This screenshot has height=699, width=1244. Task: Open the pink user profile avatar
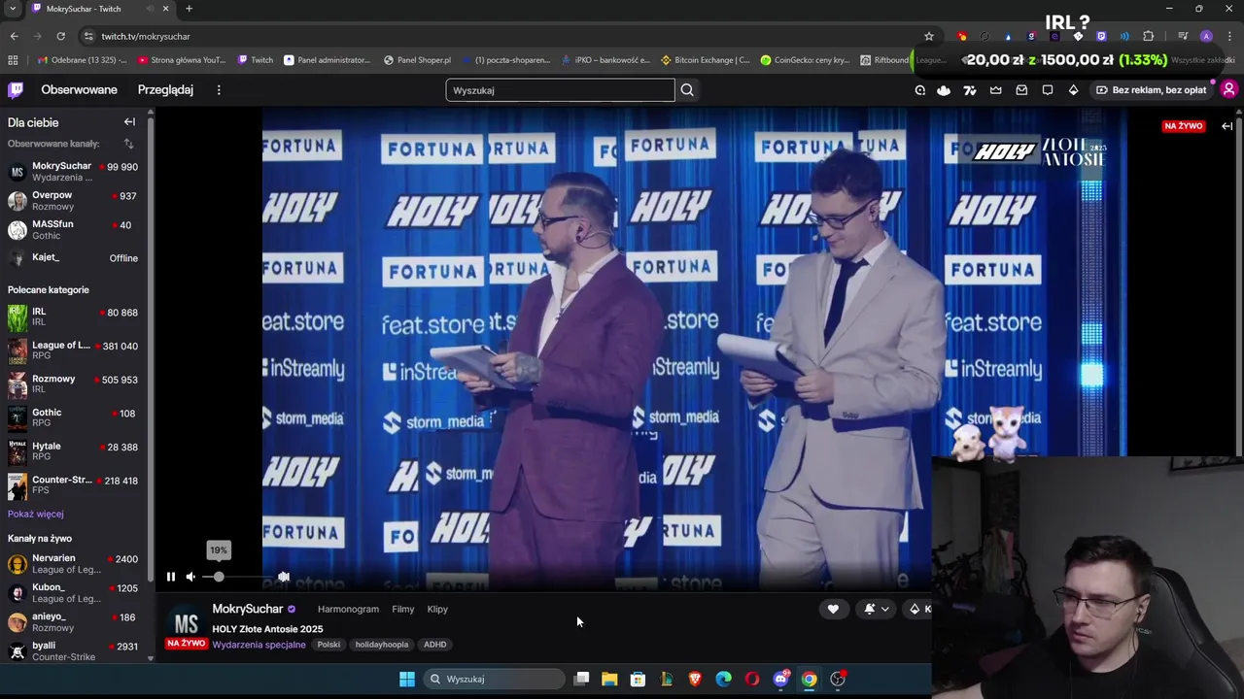click(1228, 89)
